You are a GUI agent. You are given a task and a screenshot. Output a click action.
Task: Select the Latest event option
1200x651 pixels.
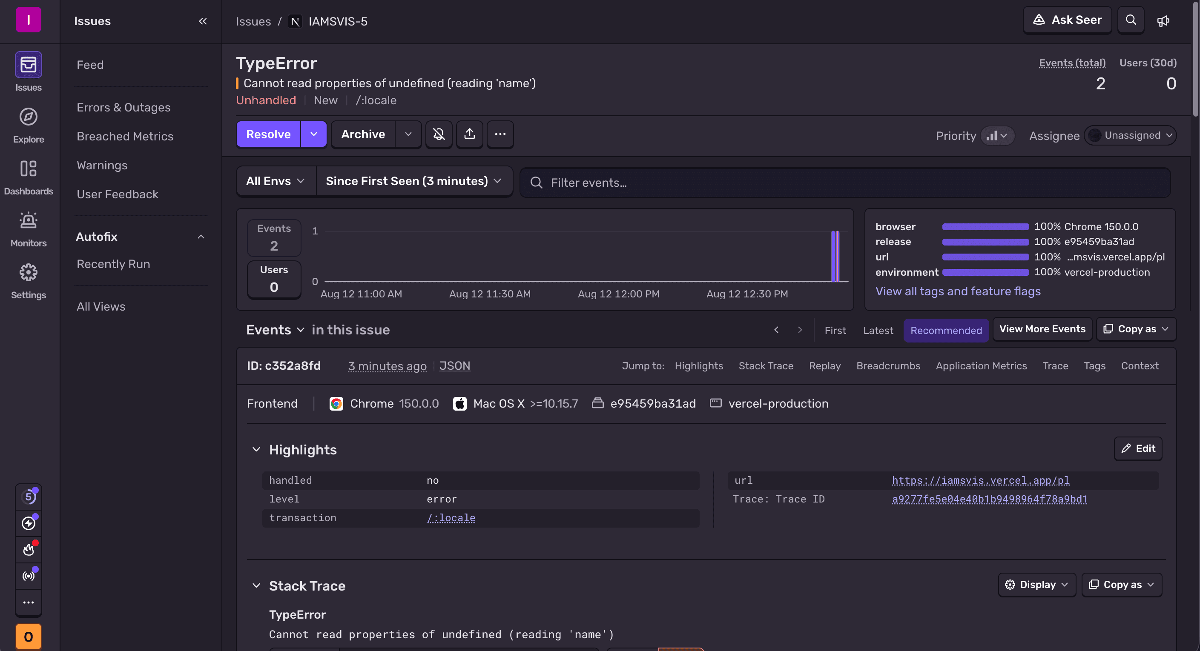coord(878,330)
